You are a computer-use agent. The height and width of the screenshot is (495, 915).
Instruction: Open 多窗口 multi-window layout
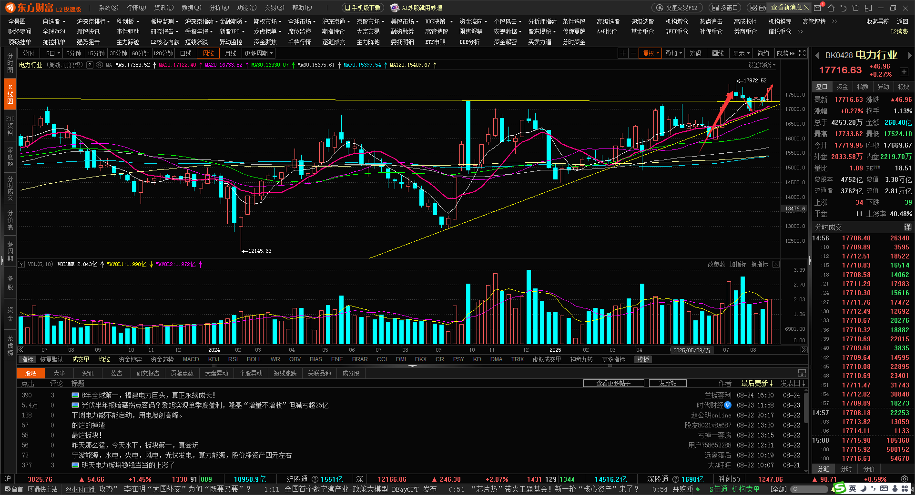[725, 8]
